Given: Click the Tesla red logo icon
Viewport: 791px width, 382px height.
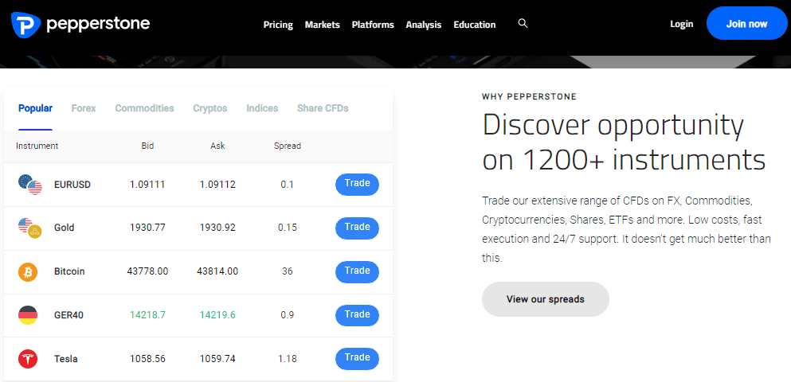Looking at the screenshot, I should (x=28, y=360).
